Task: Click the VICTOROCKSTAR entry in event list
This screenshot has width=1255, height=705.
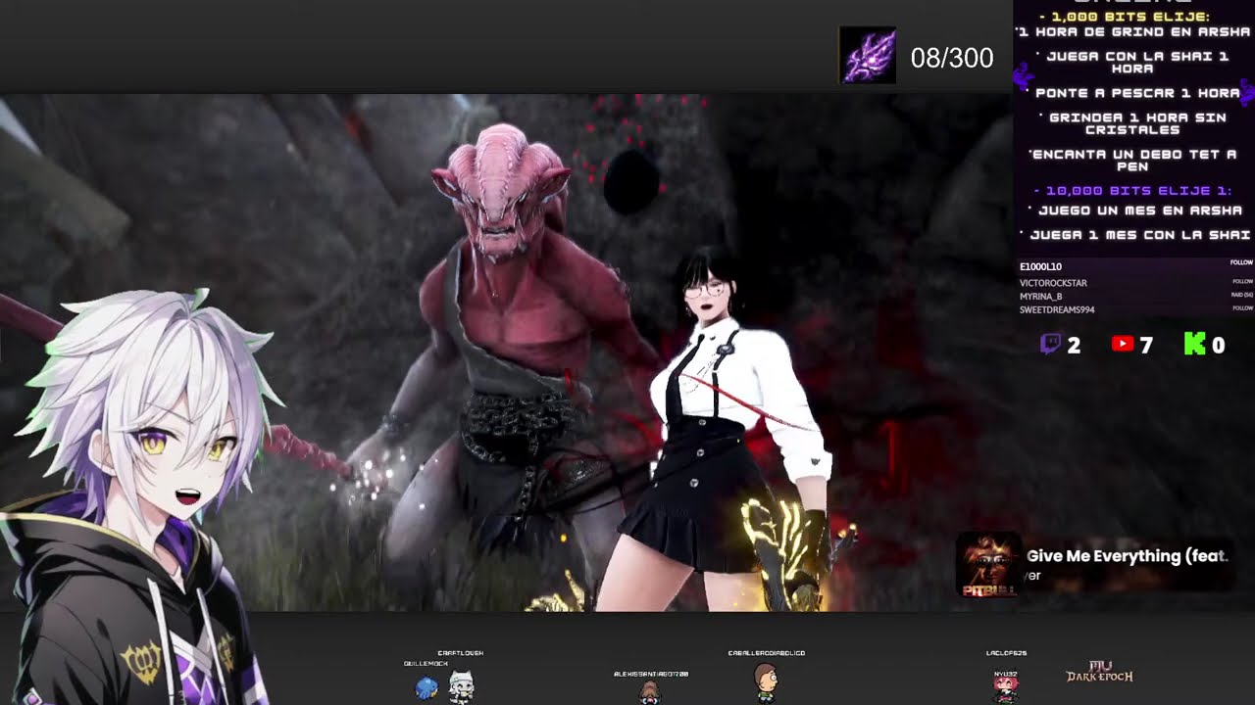Action: point(1136,283)
